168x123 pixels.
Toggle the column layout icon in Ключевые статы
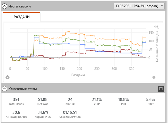tap(161, 89)
